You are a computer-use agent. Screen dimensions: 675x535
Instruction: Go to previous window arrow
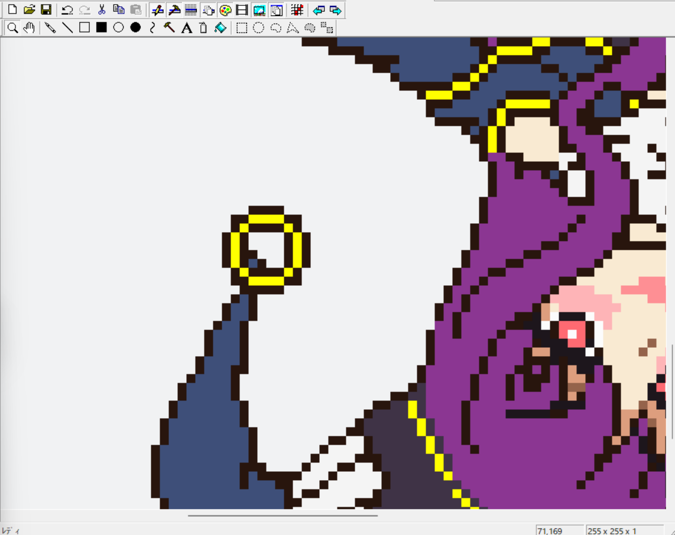[x=319, y=9]
